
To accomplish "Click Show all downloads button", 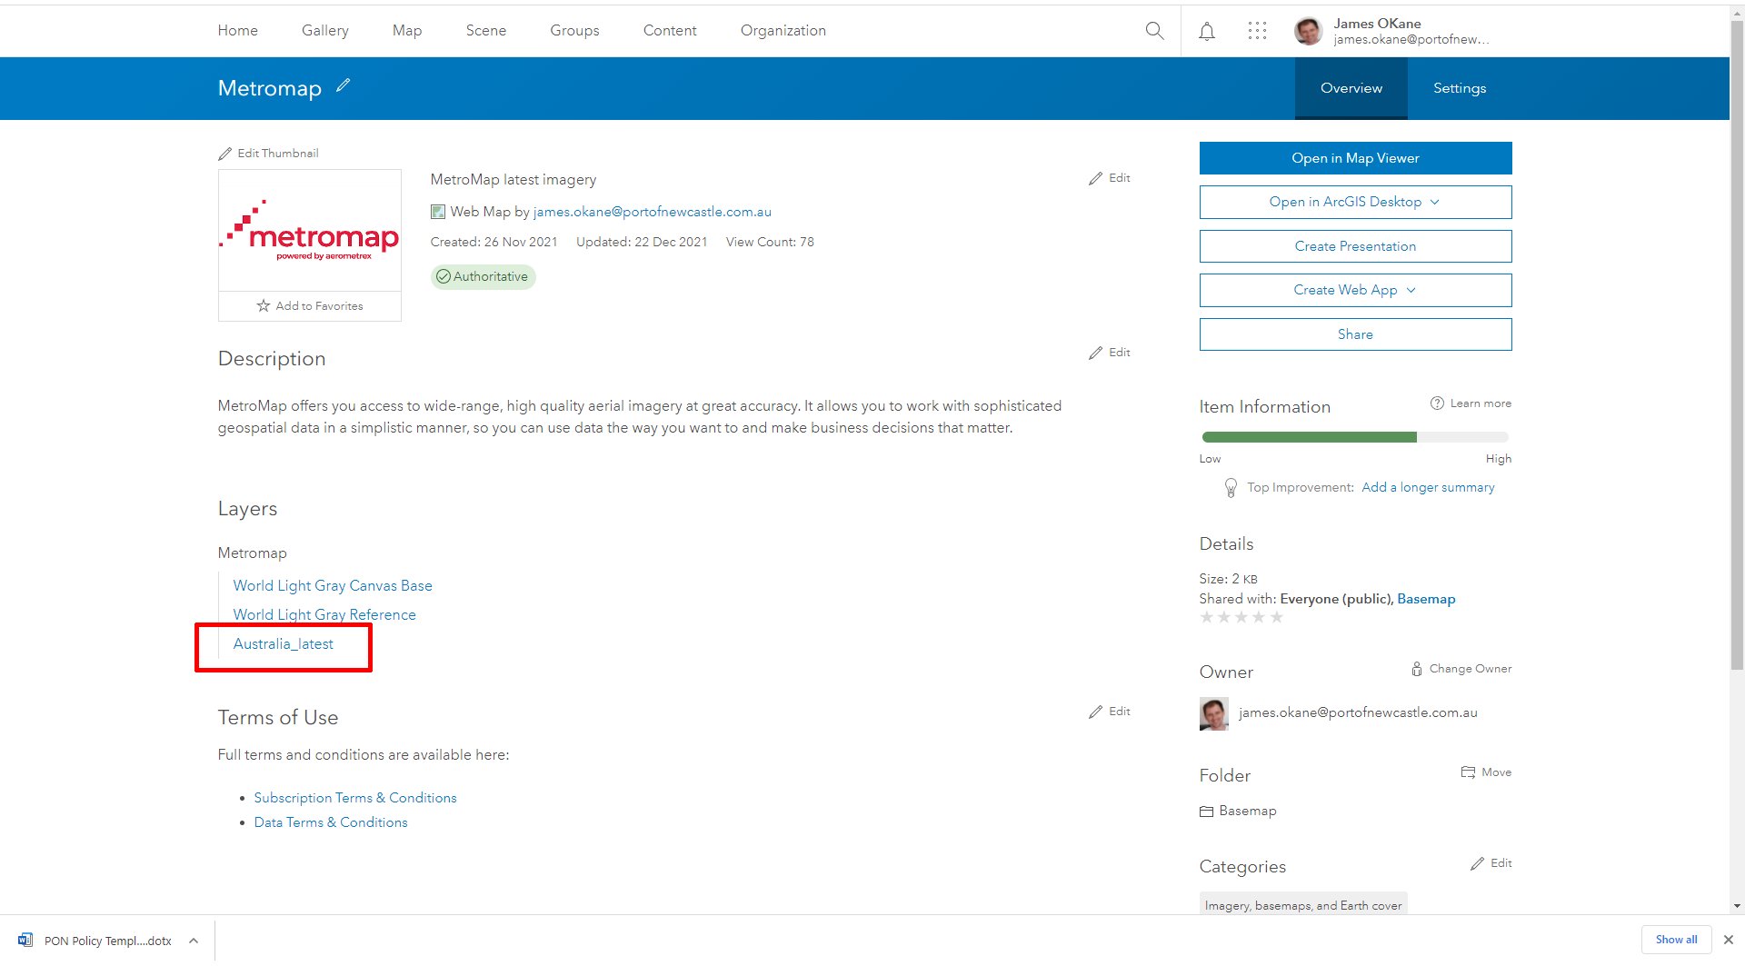I will pos(1676,940).
